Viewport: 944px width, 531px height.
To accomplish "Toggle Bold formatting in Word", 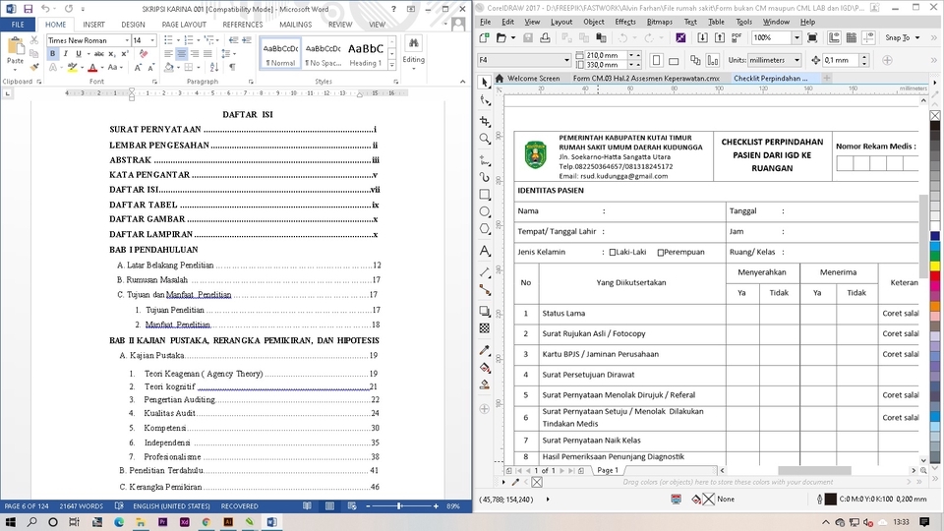I will click(x=52, y=53).
